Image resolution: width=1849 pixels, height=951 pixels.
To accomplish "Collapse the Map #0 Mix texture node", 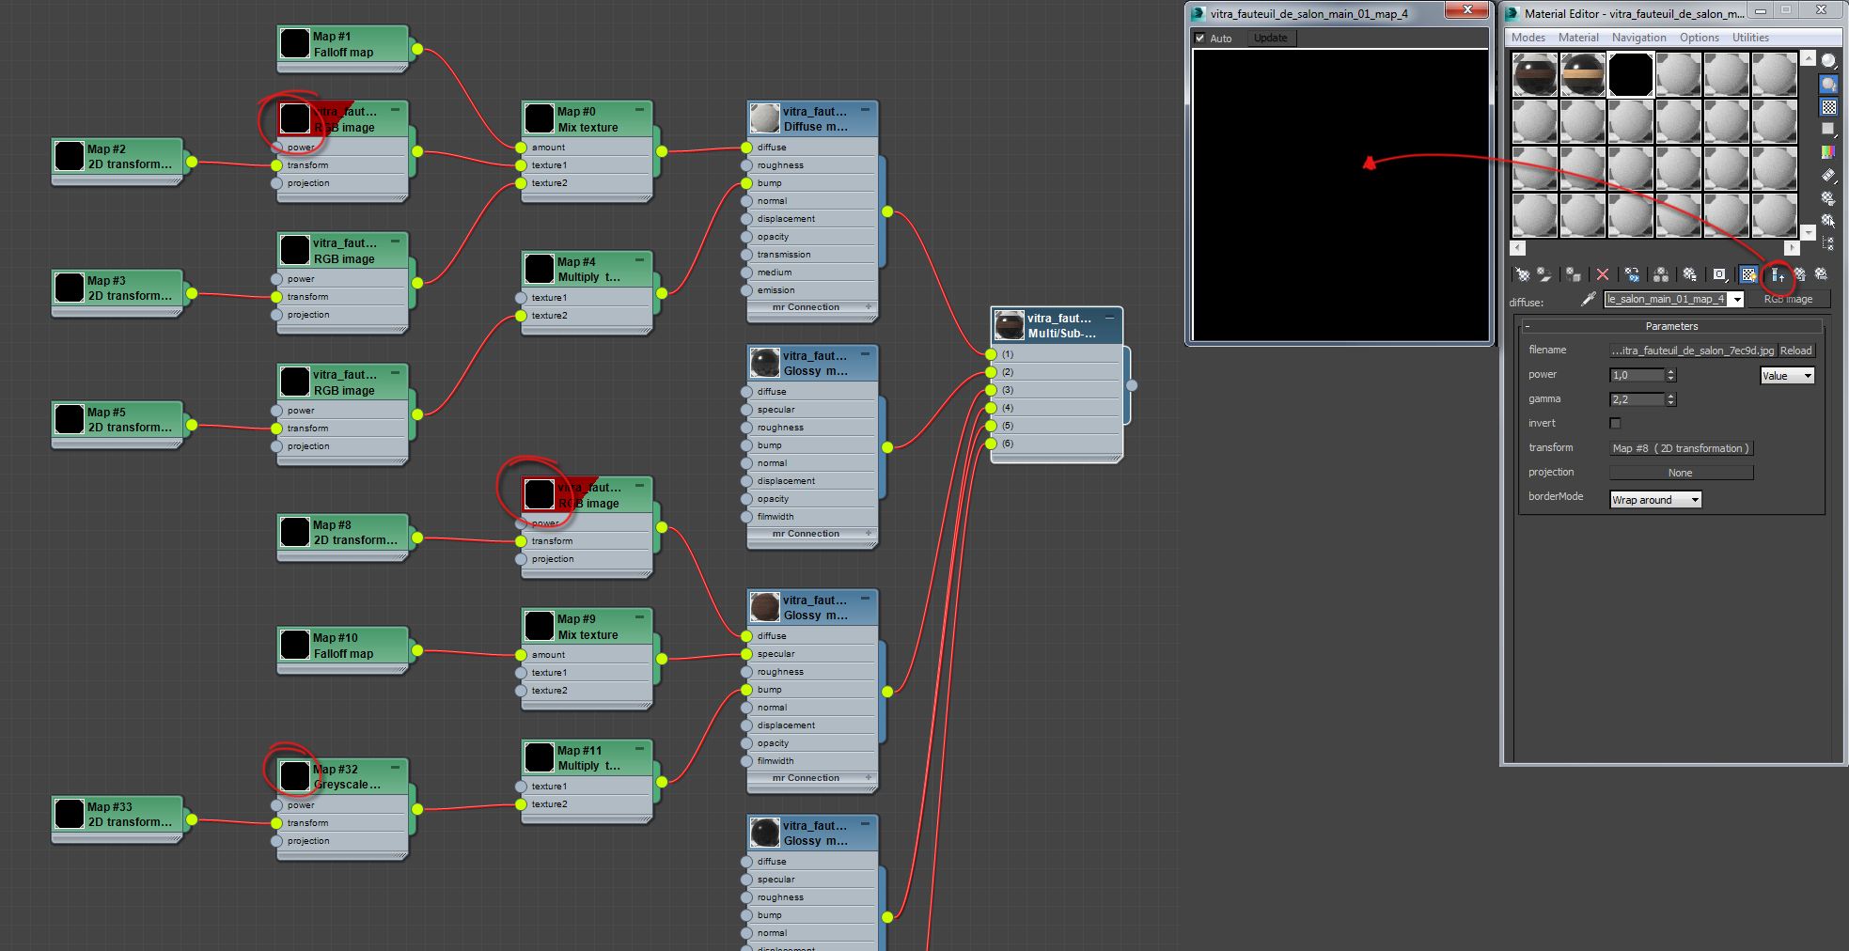I will [x=639, y=110].
